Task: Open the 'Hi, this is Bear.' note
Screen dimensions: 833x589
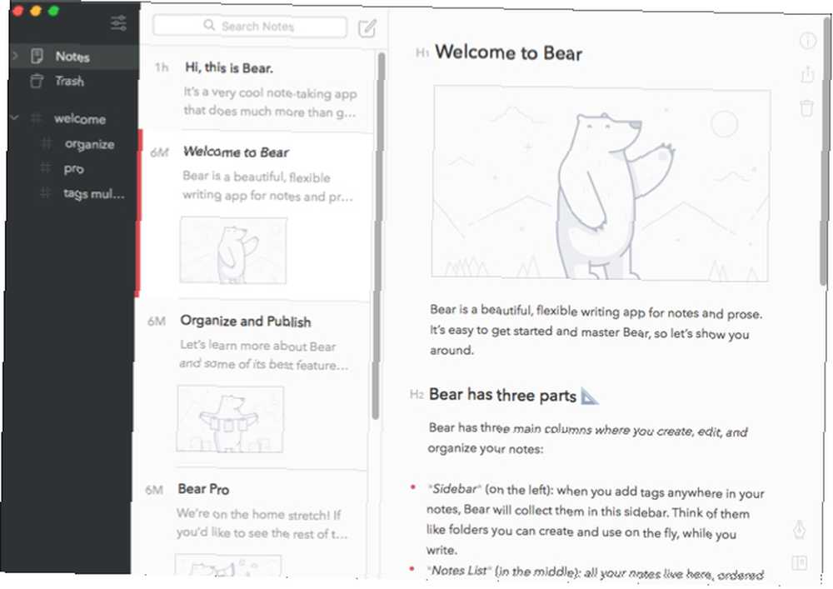Action: point(257,89)
